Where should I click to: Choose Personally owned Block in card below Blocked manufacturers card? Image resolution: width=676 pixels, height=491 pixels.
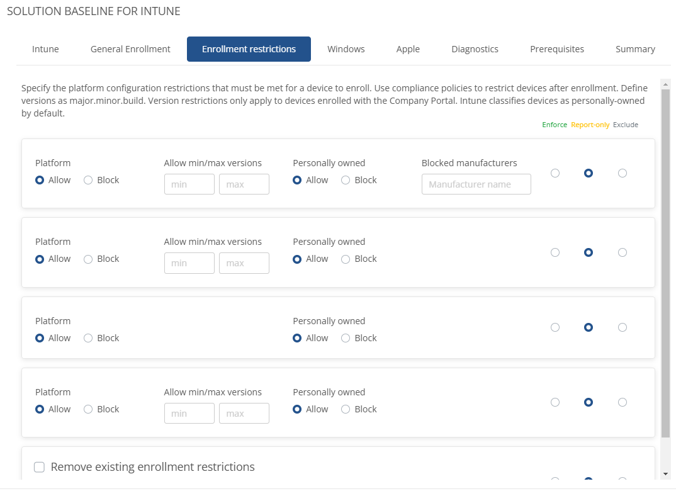346,259
